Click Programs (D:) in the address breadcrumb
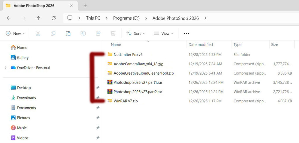Viewport: 299px width, 143px height. [126, 18]
